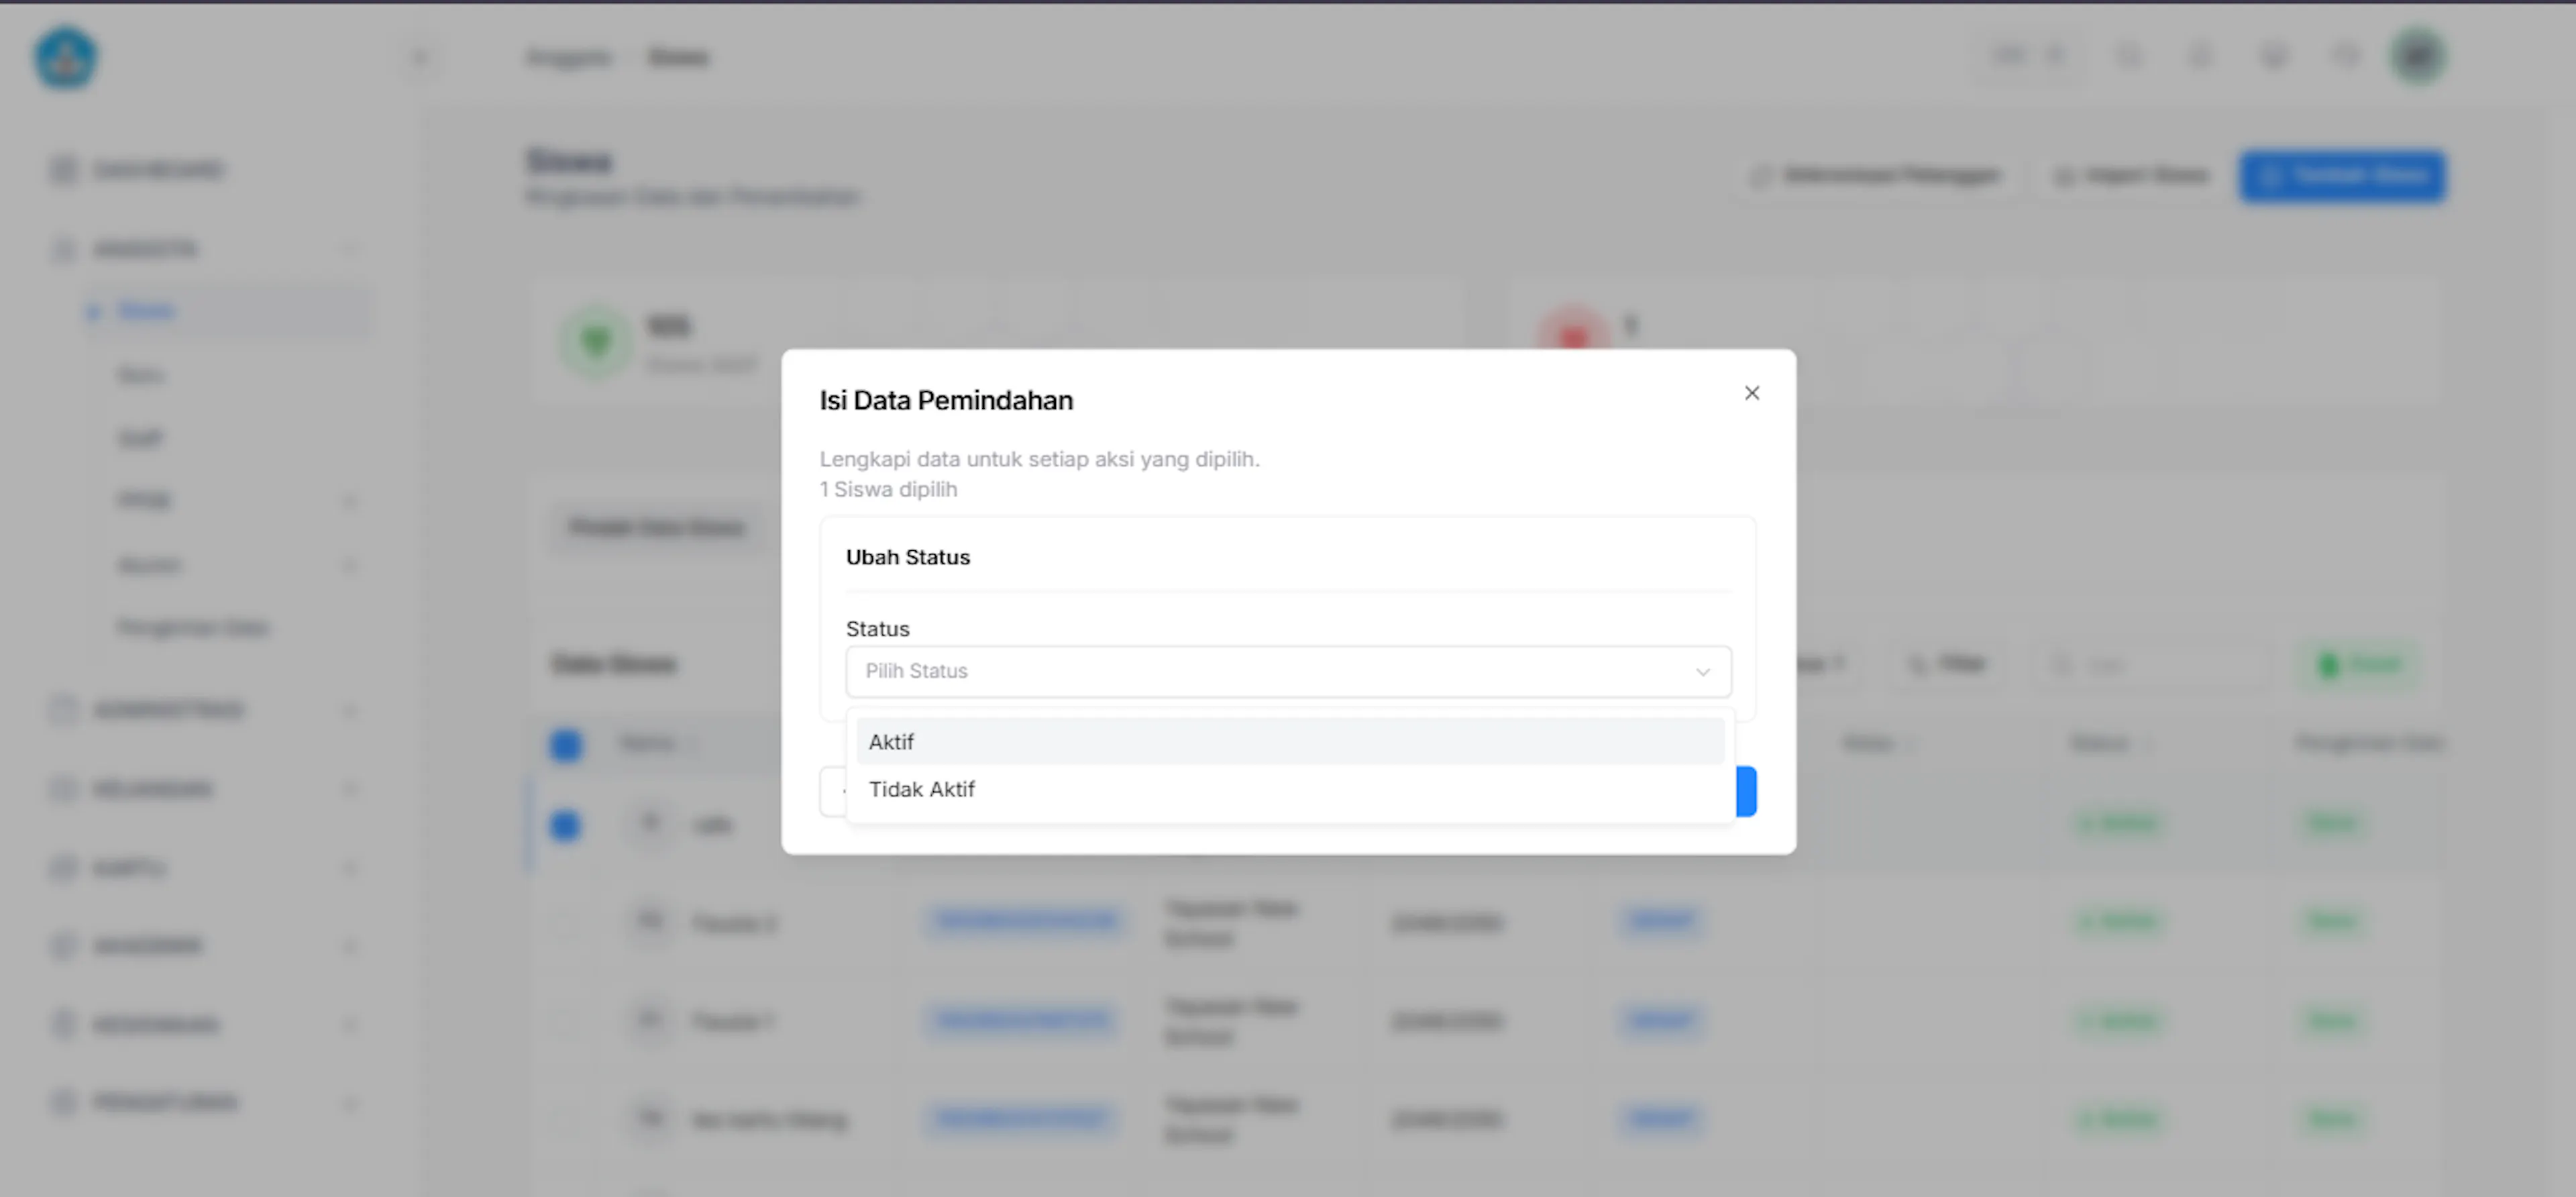The image size is (2576, 1197).
Task: Close the Isi Data Pemindahan dialog
Action: pos(1751,393)
